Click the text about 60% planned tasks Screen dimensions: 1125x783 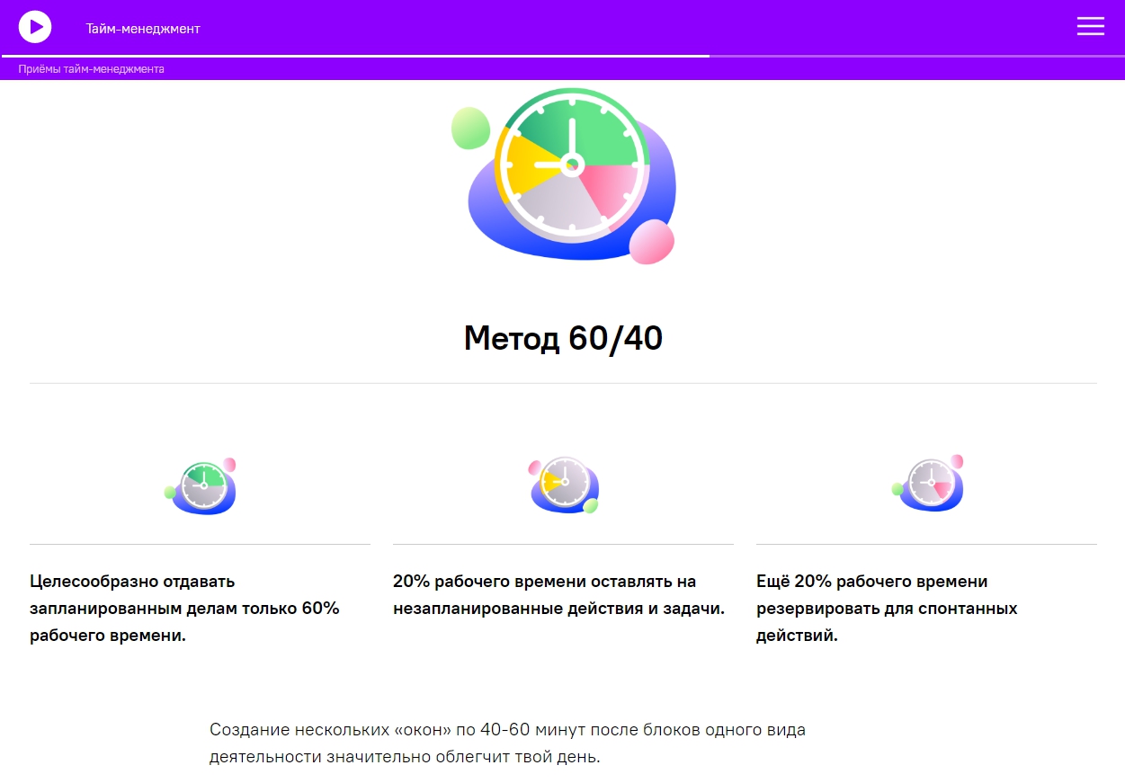coord(184,609)
